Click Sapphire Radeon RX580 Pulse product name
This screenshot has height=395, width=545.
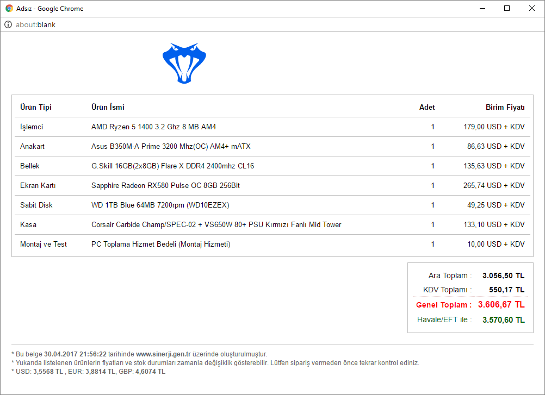tap(165, 185)
